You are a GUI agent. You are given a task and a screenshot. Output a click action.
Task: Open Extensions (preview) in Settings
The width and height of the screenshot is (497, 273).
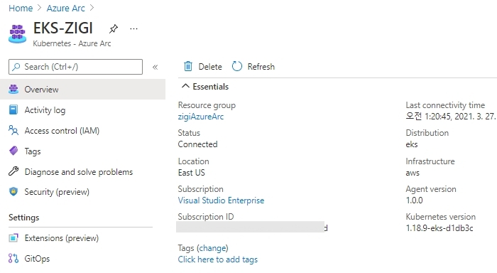[x=62, y=237]
